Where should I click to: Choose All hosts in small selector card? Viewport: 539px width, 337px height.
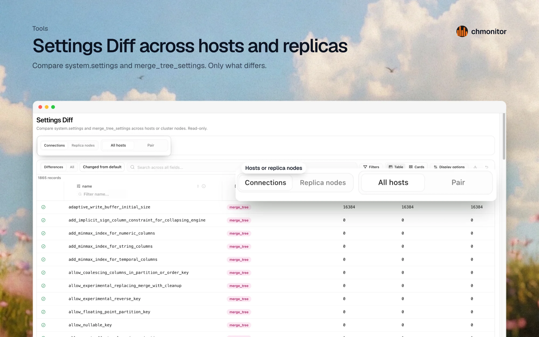[x=118, y=145]
